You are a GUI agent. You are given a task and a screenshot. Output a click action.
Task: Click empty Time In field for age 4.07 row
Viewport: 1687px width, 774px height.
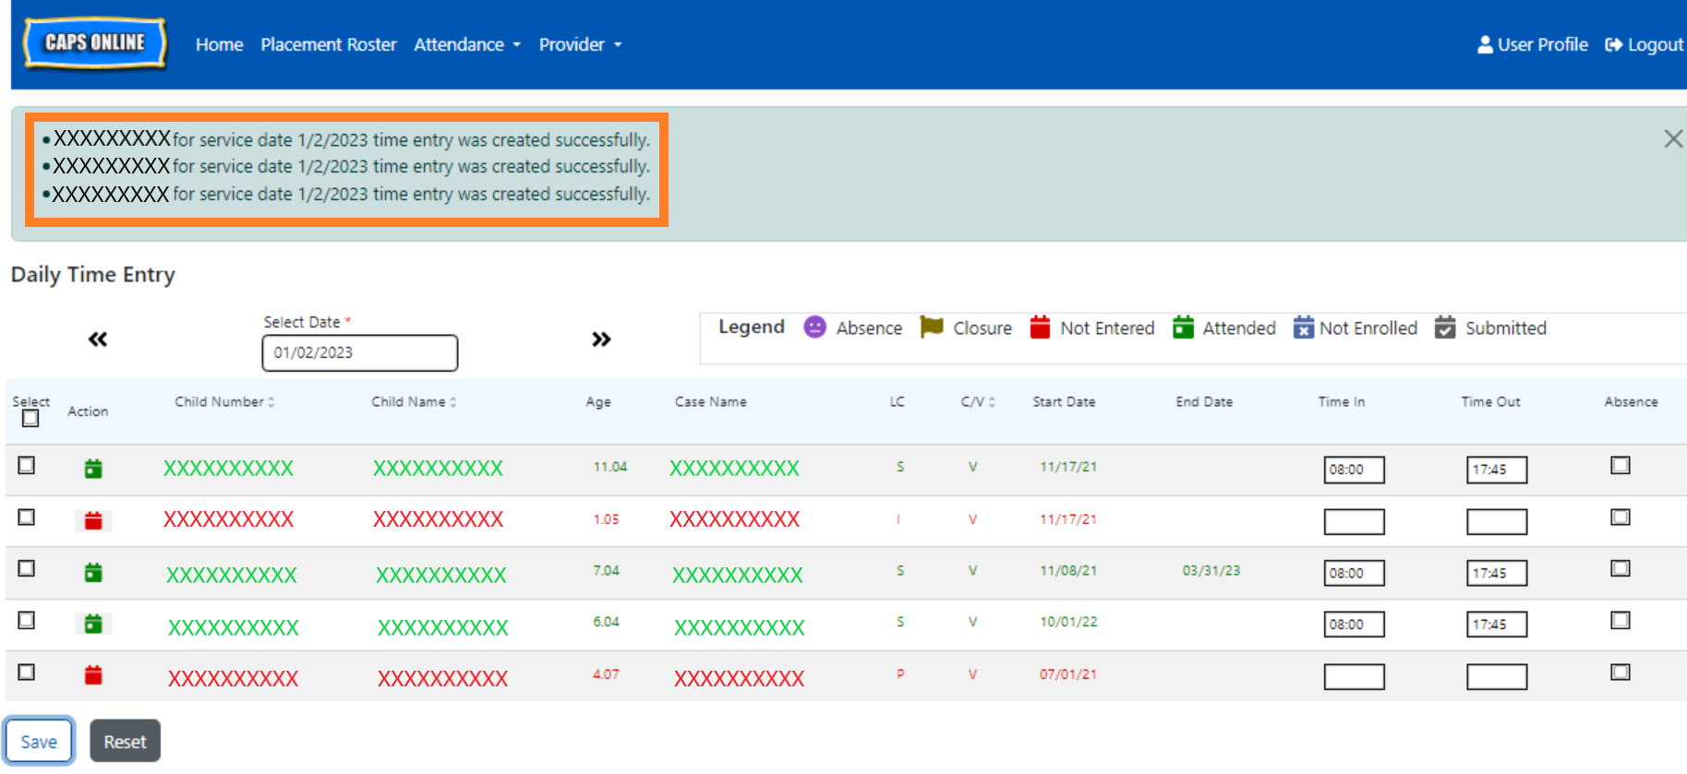point(1354,677)
